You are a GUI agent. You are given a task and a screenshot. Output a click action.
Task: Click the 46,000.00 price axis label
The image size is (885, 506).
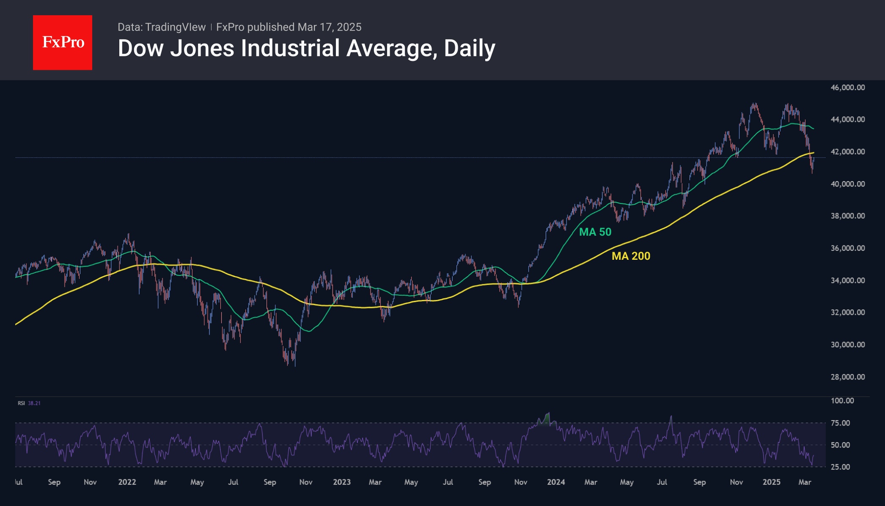[x=848, y=88]
